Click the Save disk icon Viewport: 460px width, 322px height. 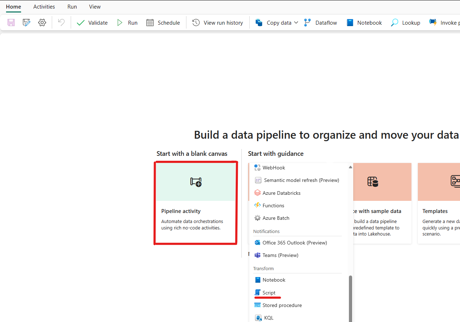(x=11, y=23)
